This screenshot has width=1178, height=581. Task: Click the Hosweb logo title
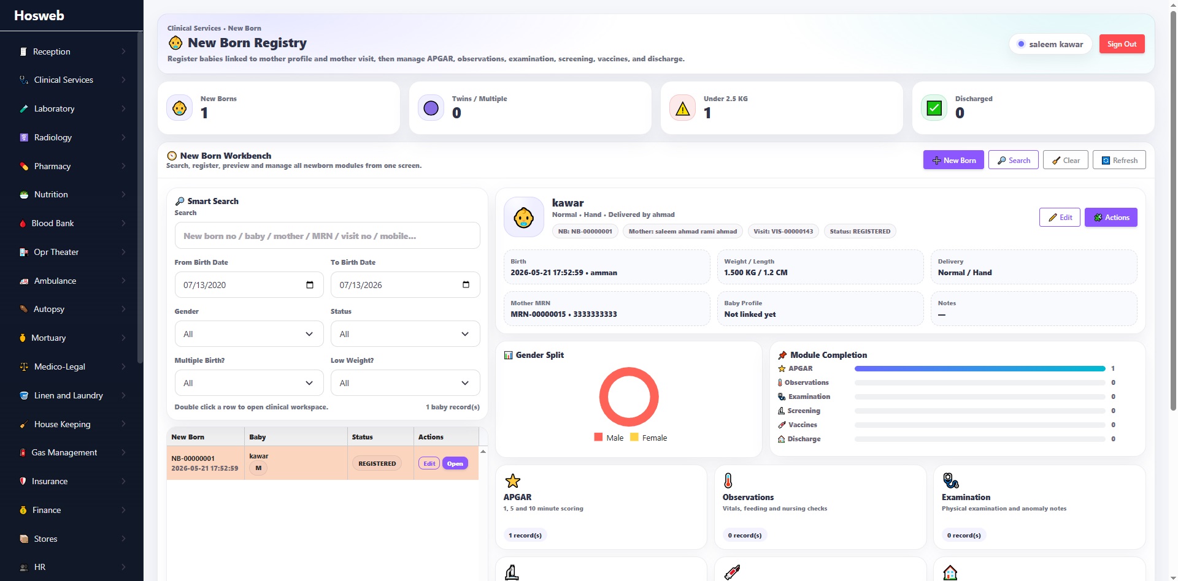coord(39,15)
